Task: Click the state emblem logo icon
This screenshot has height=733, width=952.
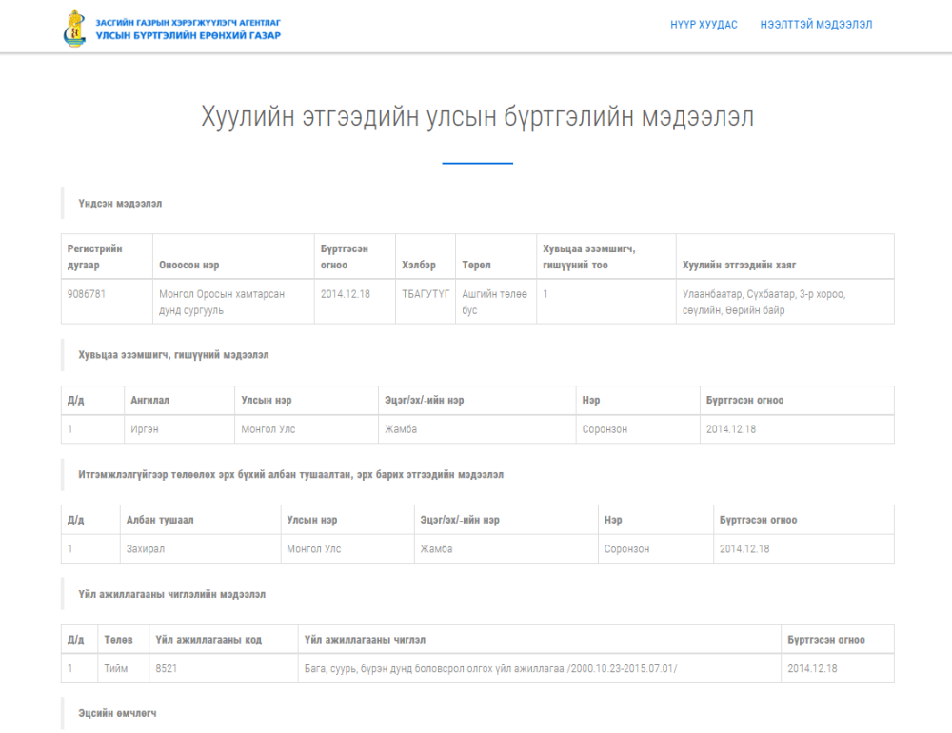Action: [x=74, y=28]
